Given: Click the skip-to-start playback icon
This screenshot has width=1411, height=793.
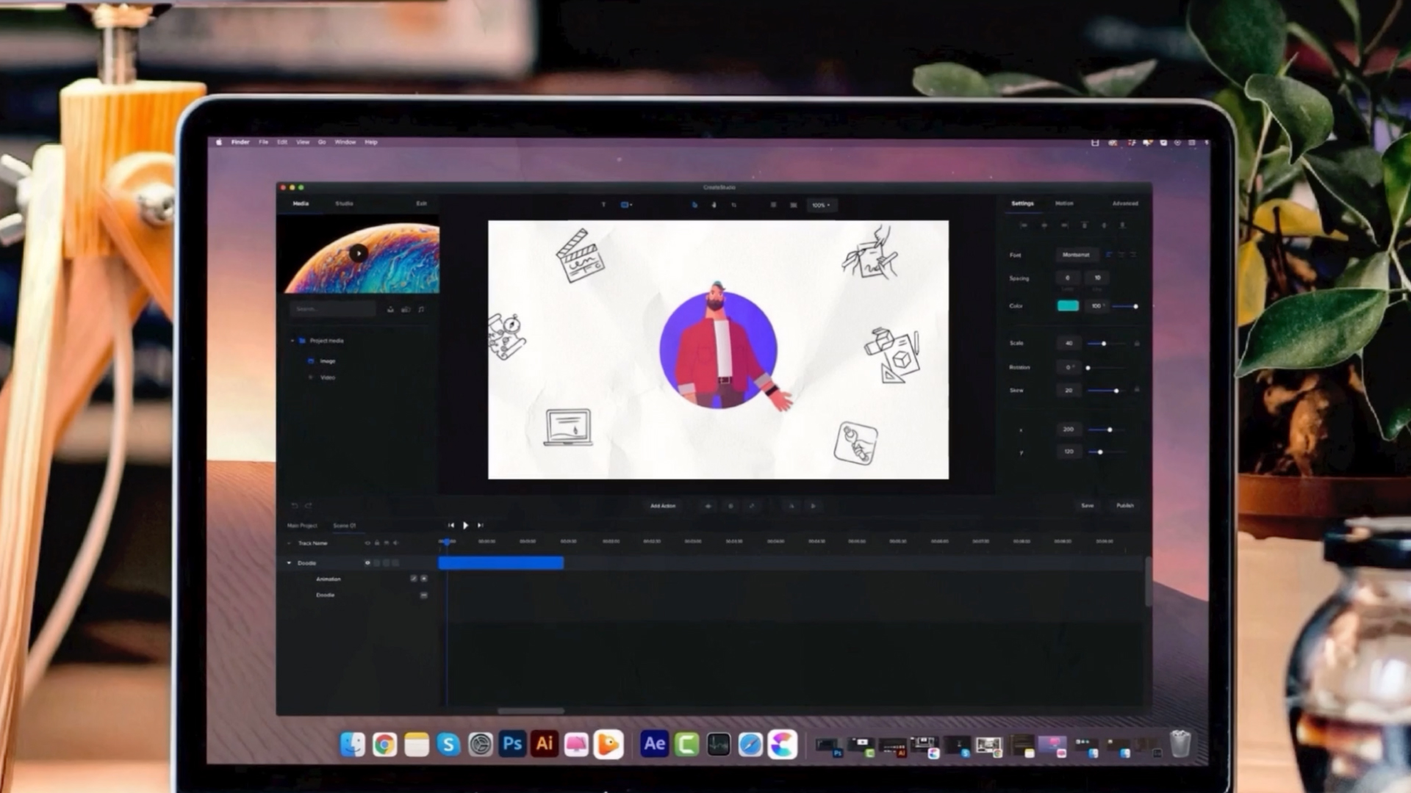Looking at the screenshot, I should 451,526.
